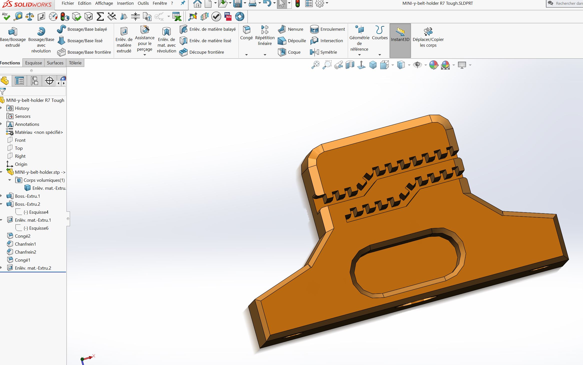This screenshot has width=583, height=365.
Task: Open the Hide/Show Items eye dropdown
Action: [x=425, y=65]
